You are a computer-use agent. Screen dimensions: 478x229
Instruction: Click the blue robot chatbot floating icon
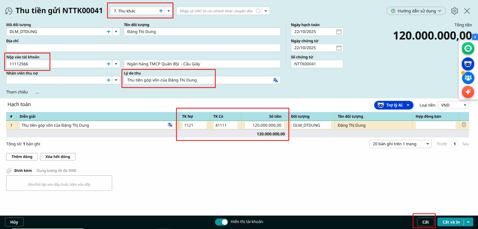(468, 64)
